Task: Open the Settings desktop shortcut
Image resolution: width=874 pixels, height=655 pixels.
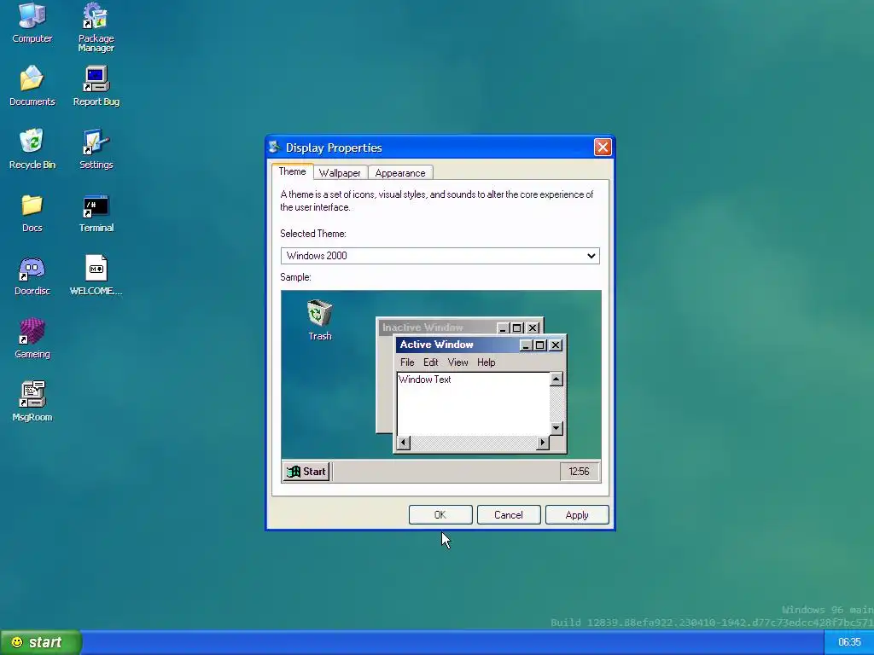Action: (96, 148)
